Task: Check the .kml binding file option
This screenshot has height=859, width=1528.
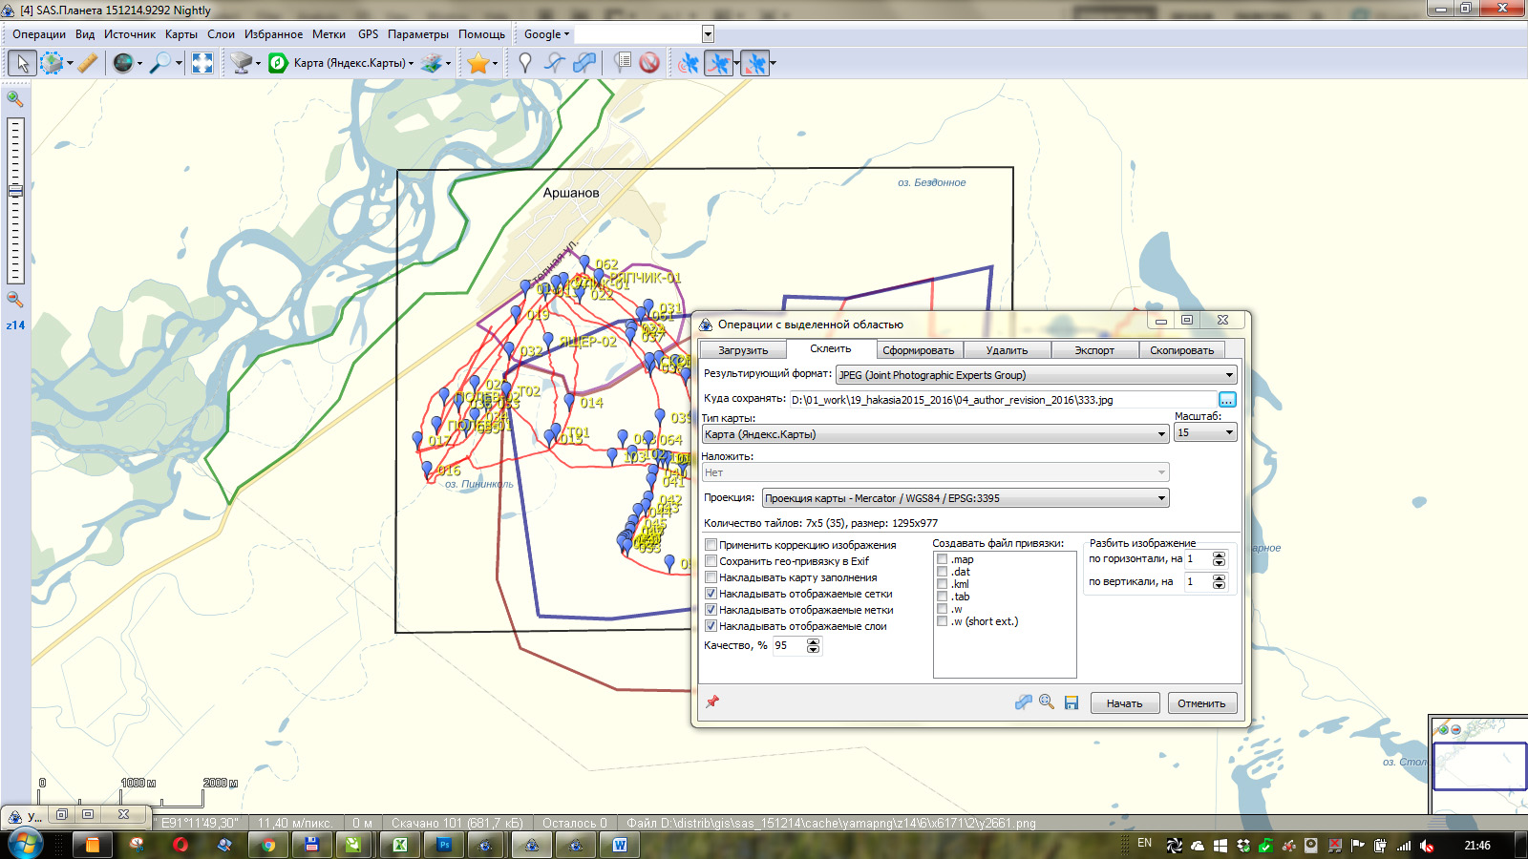Action: coord(943,584)
